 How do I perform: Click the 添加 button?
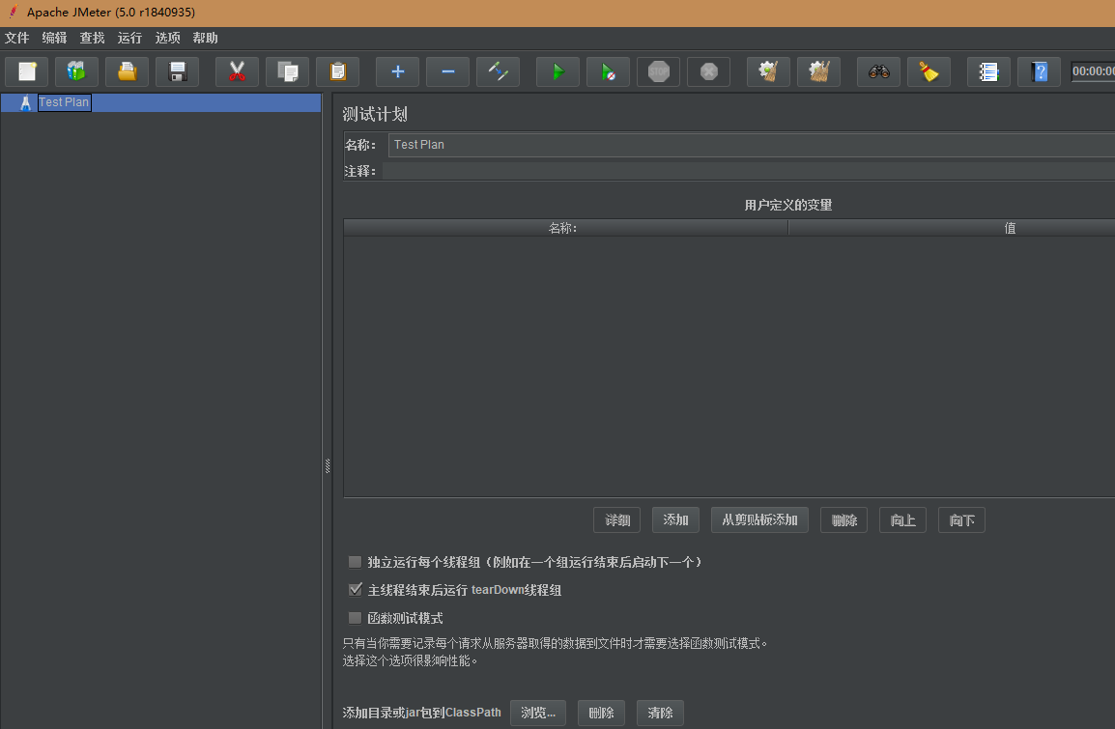pos(675,520)
